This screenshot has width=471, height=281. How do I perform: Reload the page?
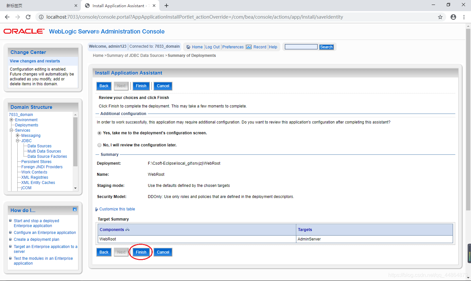point(28,17)
